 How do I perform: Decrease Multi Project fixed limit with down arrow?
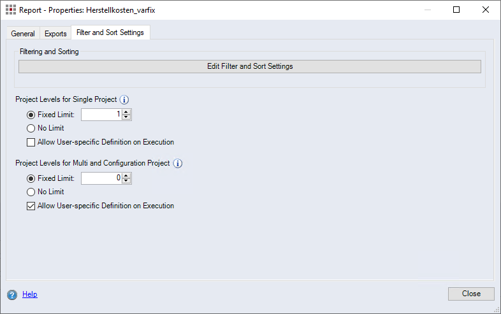tap(126, 181)
